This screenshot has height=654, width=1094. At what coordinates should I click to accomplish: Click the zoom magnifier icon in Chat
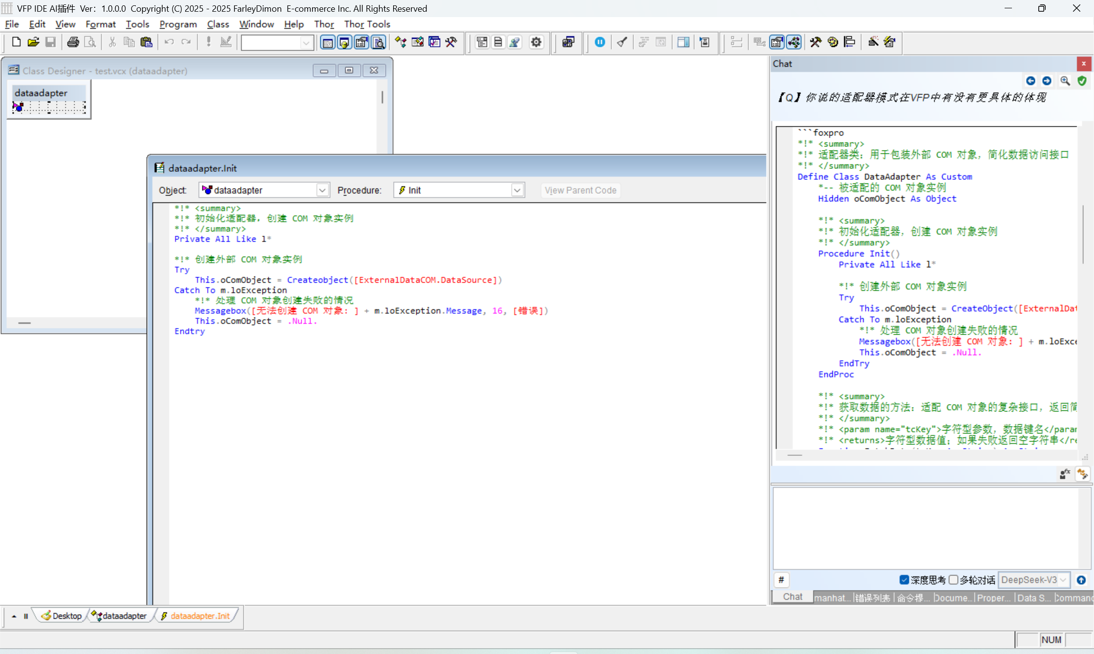(x=1065, y=81)
